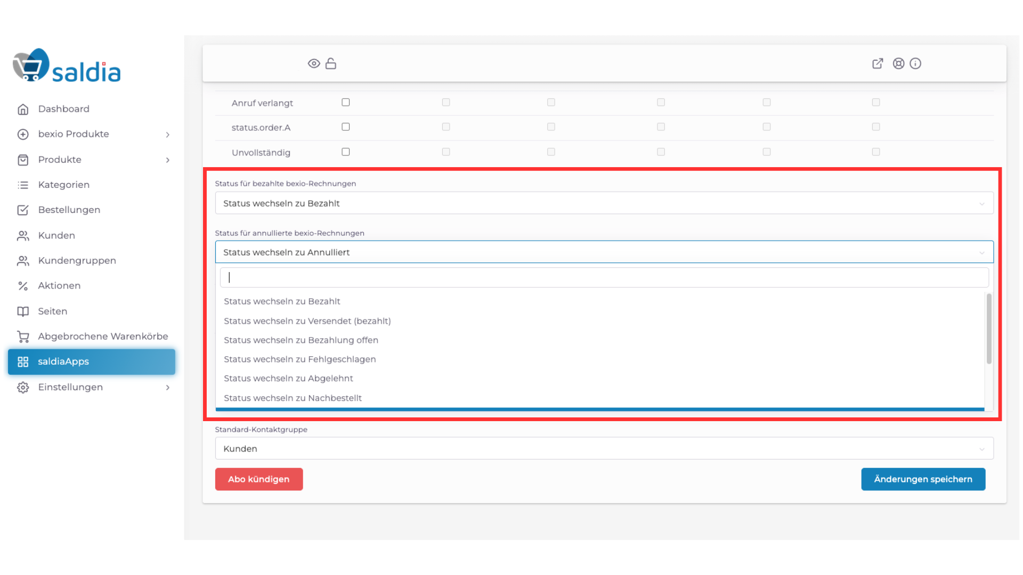Choose Status wechseln zu Fehlgeschlagen

click(x=600, y=359)
